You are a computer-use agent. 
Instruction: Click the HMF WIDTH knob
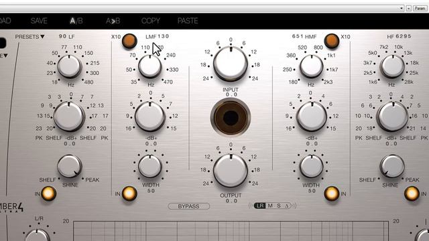(x=311, y=166)
